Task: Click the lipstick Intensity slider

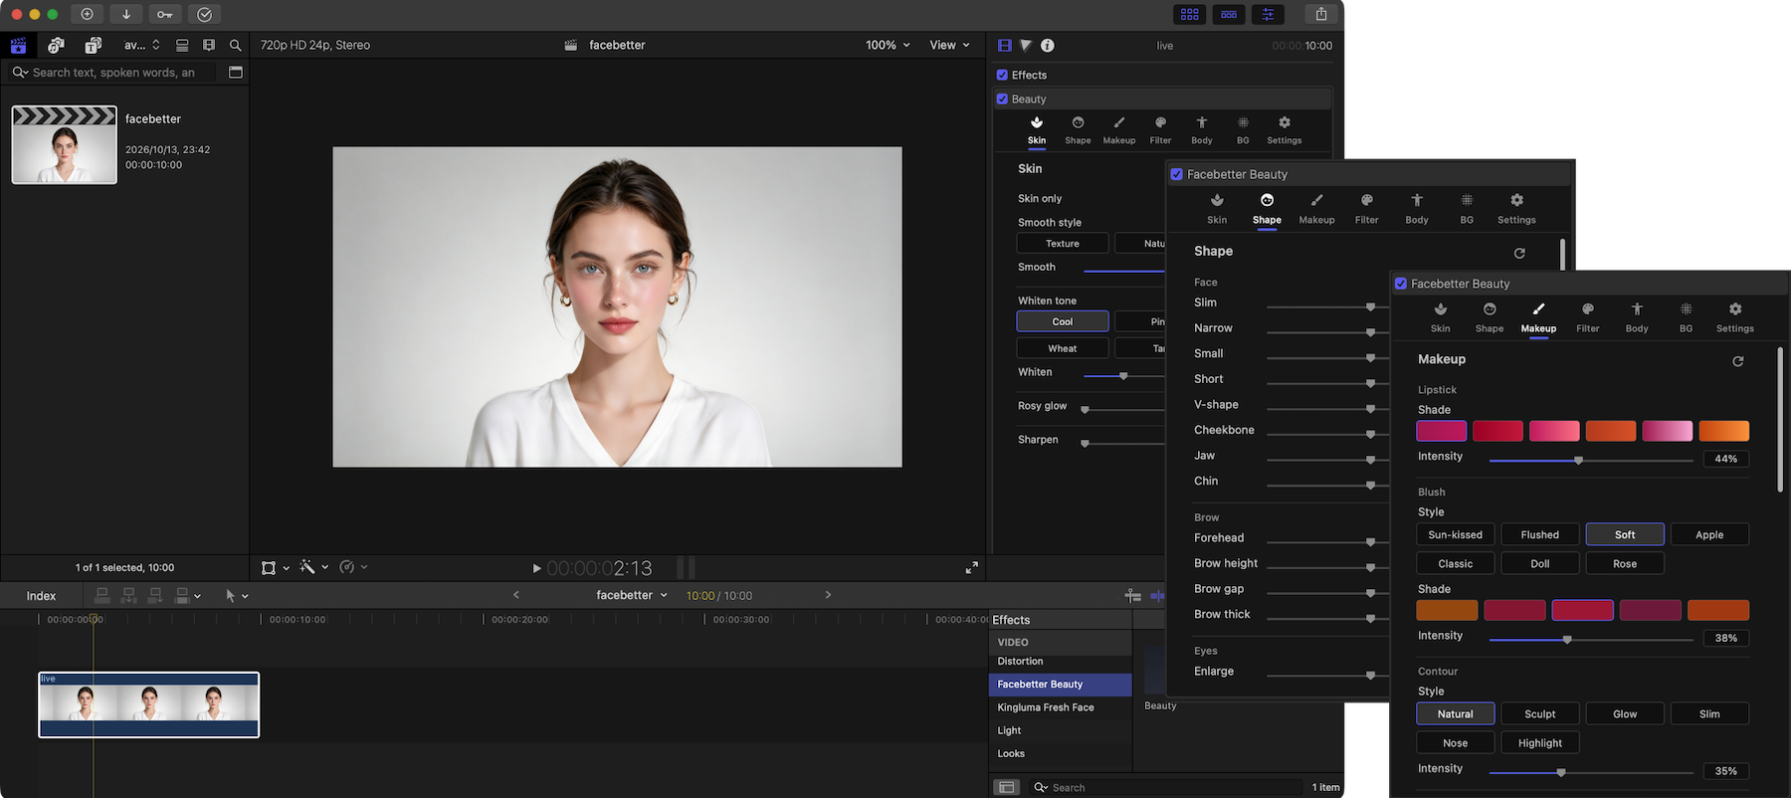Action: (x=1591, y=460)
